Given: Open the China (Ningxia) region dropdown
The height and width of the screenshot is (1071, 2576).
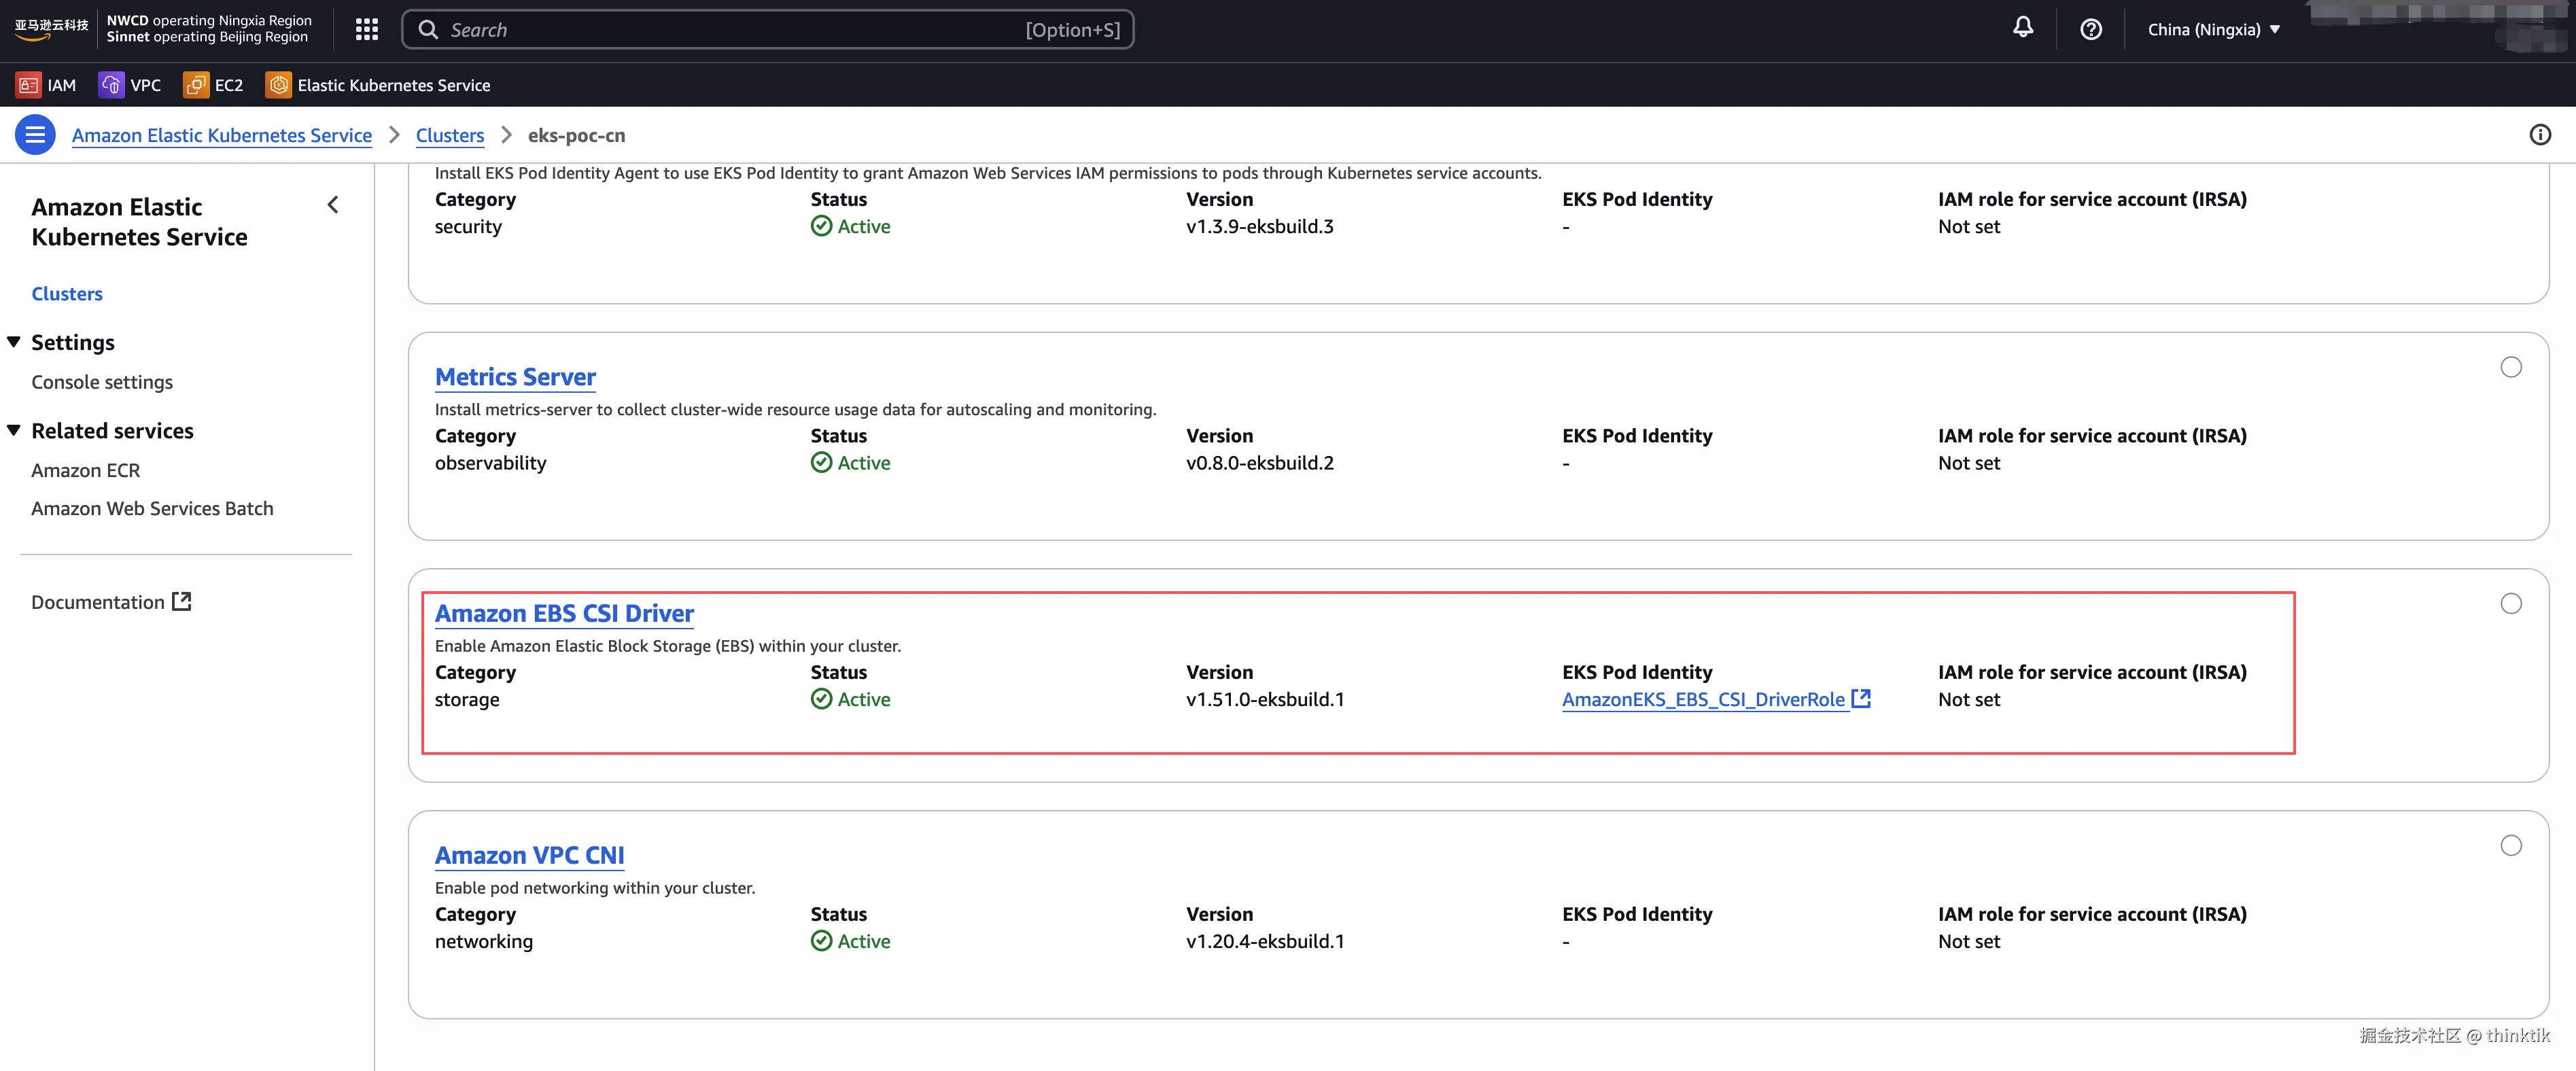Looking at the screenshot, I should click(x=2213, y=29).
